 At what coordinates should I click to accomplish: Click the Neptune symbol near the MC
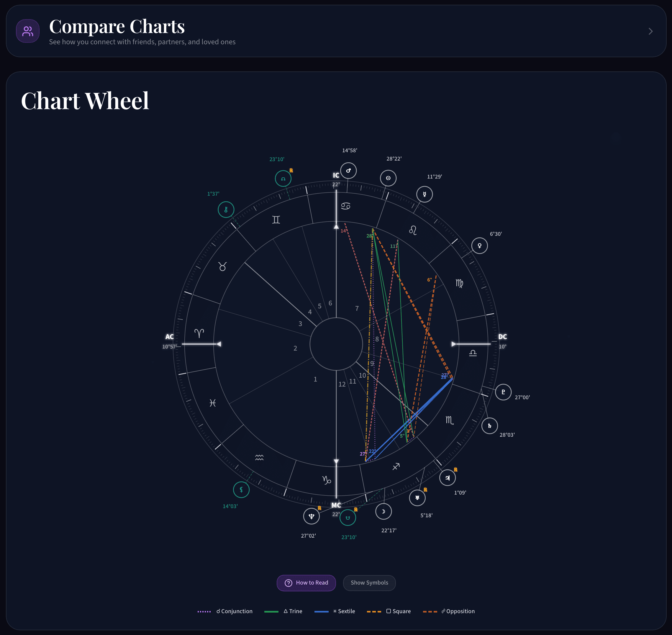(x=311, y=517)
